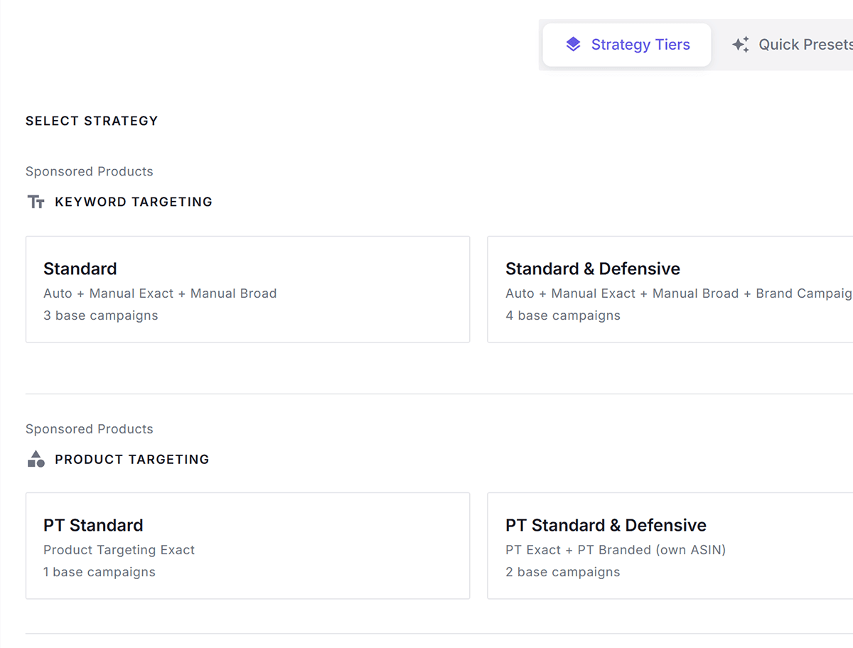Pick the PT Standard & Defensive card title
The height and width of the screenshot is (648, 853).
click(x=606, y=525)
